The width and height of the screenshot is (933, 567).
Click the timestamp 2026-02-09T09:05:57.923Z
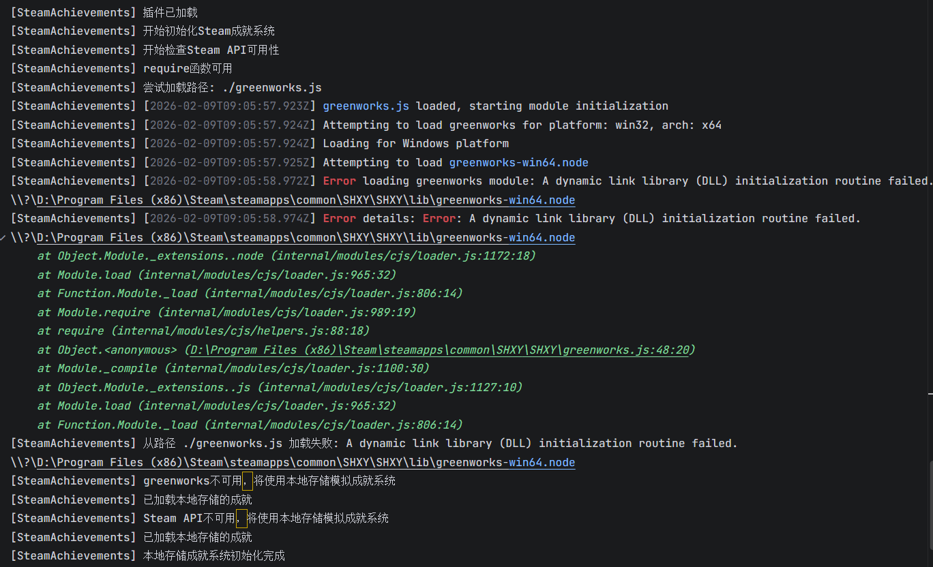[x=229, y=106]
